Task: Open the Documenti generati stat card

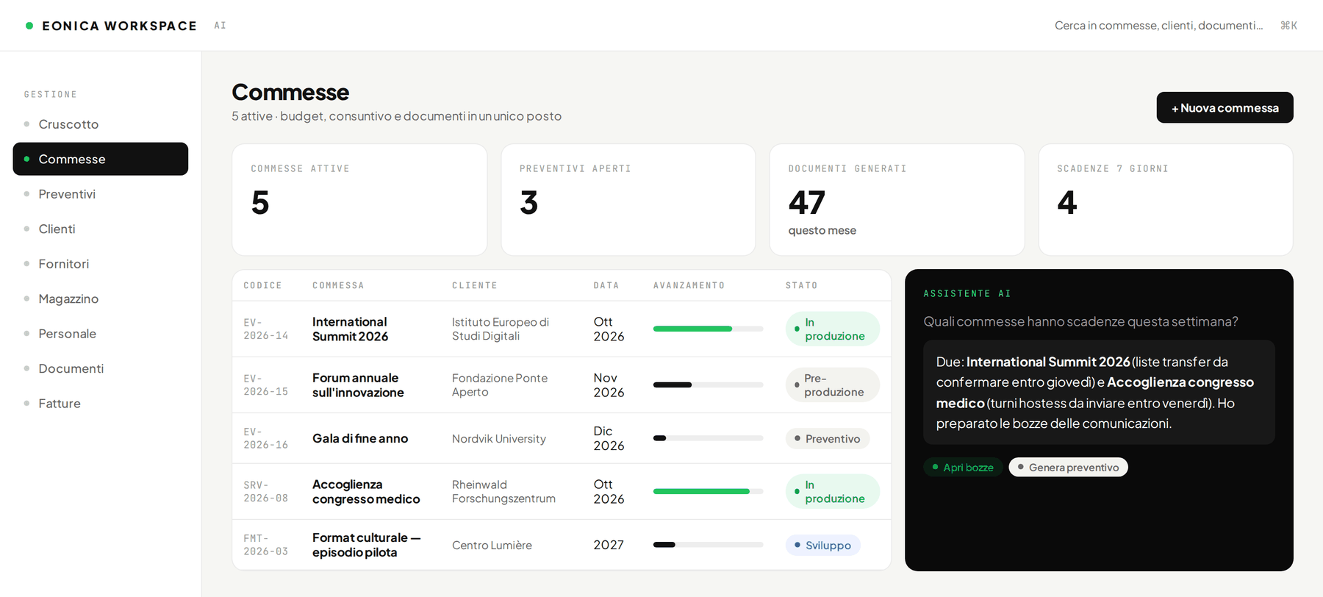Action: [897, 200]
